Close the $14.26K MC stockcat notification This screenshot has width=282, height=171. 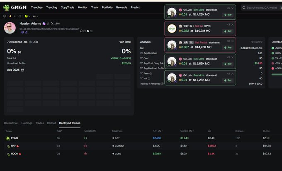click(x=232, y=8)
